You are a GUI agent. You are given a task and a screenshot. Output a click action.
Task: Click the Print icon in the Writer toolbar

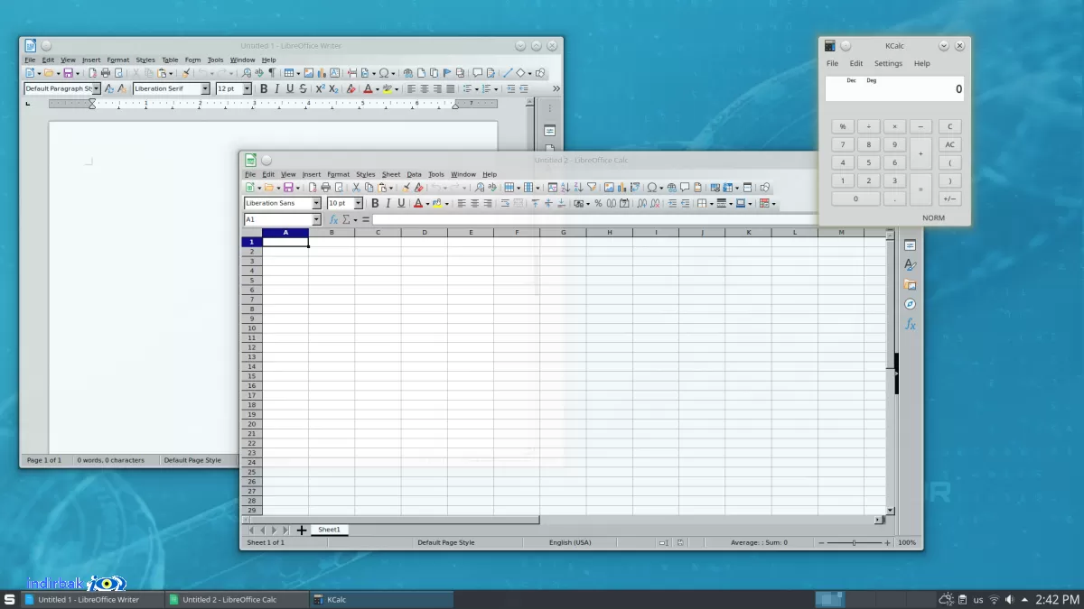coord(106,73)
